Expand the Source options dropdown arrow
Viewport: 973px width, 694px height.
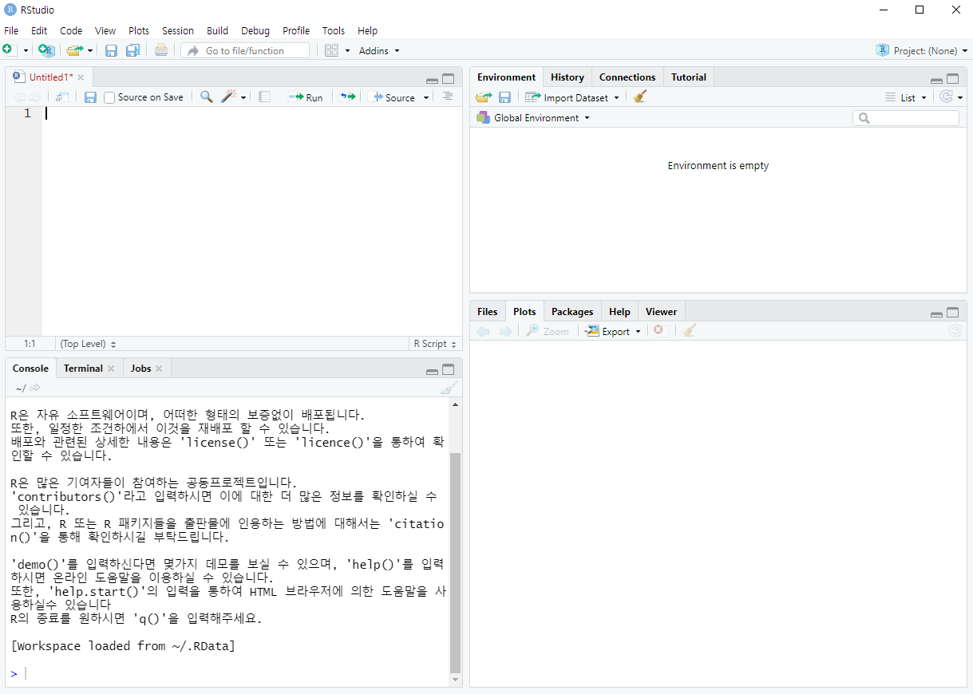(x=426, y=97)
